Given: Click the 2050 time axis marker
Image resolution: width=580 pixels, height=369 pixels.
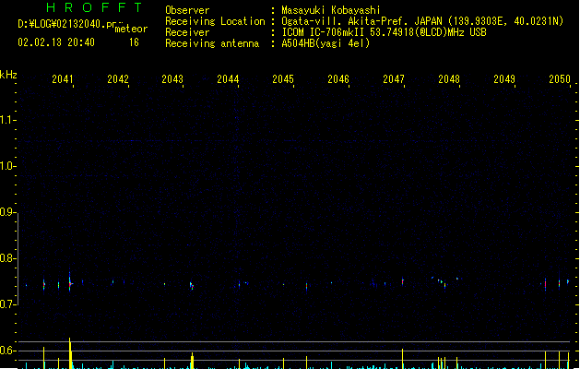Looking at the screenshot, I should (x=560, y=79).
